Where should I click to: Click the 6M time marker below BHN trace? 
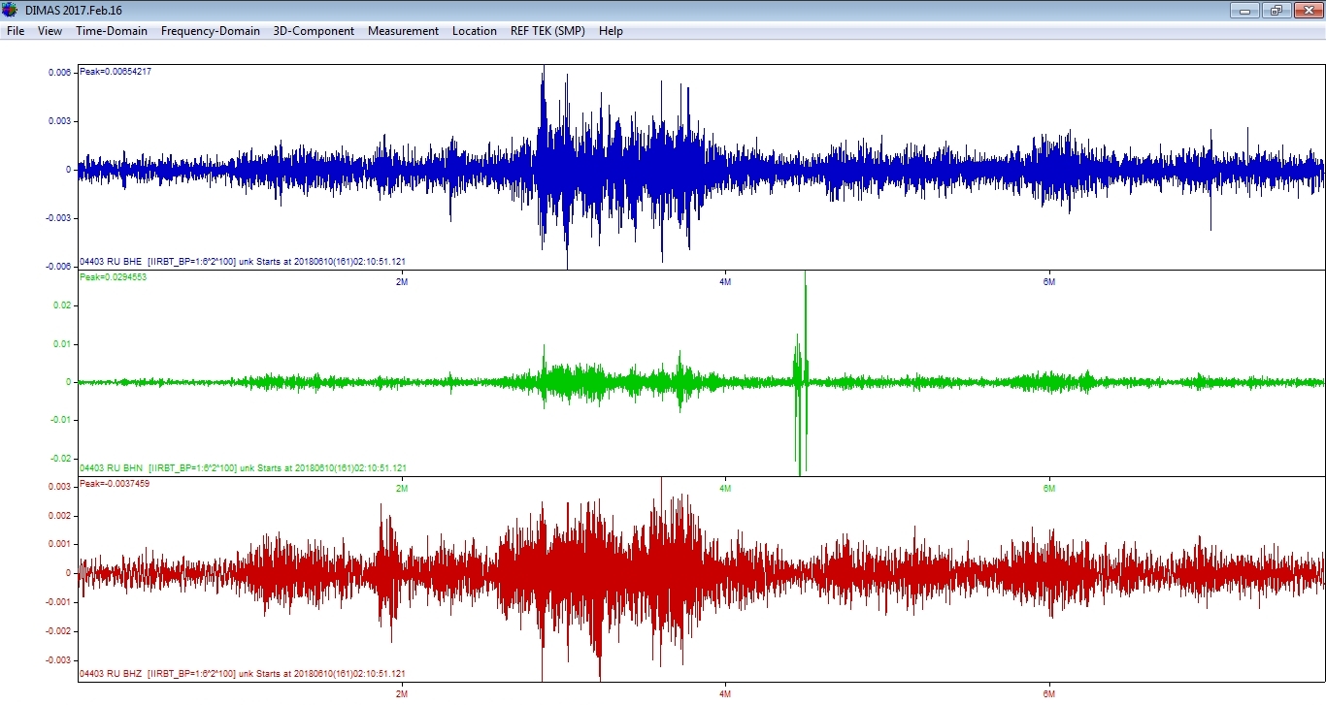tap(1048, 488)
